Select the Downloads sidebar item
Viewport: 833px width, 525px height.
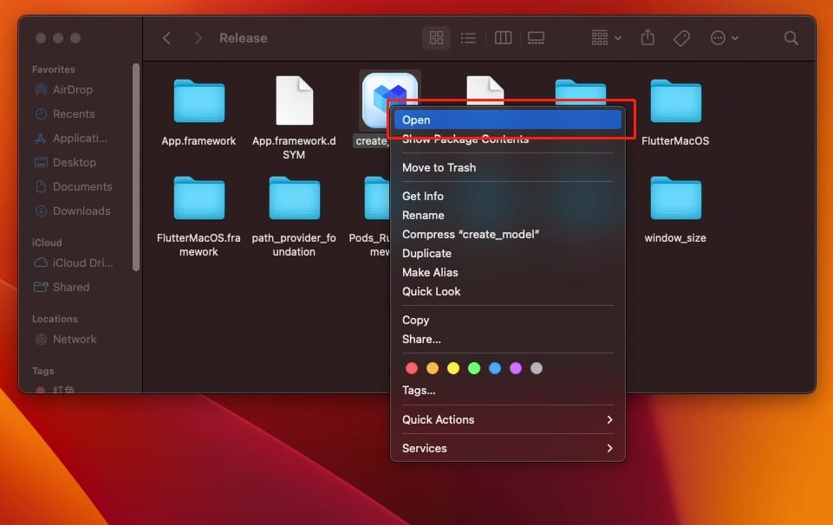[x=81, y=211]
